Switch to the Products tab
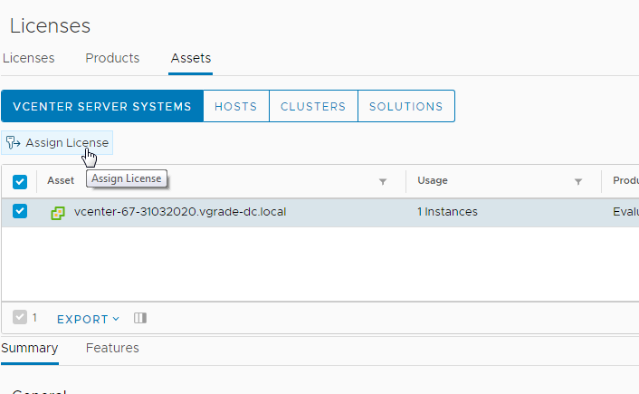 pos(112,58)
